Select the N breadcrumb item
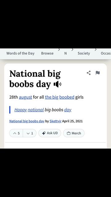The image size is (111, 197). [x=65, y=53]
